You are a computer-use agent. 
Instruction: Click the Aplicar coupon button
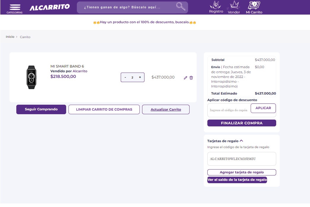click(x=263, y=108)
